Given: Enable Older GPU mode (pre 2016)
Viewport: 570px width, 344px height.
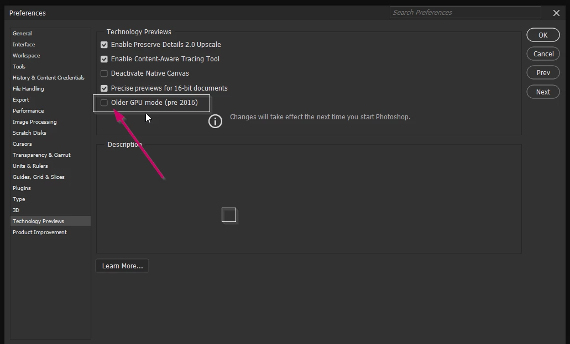Looking at the screenshot, I should (x=104, y=103).
